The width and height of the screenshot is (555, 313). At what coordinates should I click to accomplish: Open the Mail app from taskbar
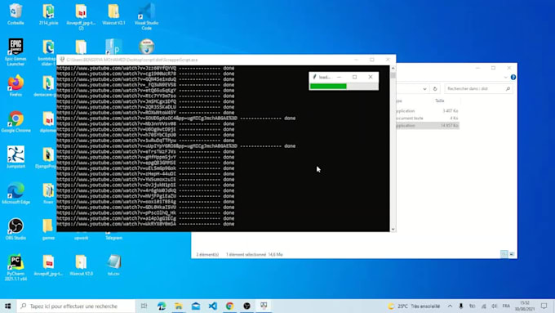pyautogui.click(x=195, y=306)
